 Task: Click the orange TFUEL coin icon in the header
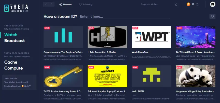point(188,4)
